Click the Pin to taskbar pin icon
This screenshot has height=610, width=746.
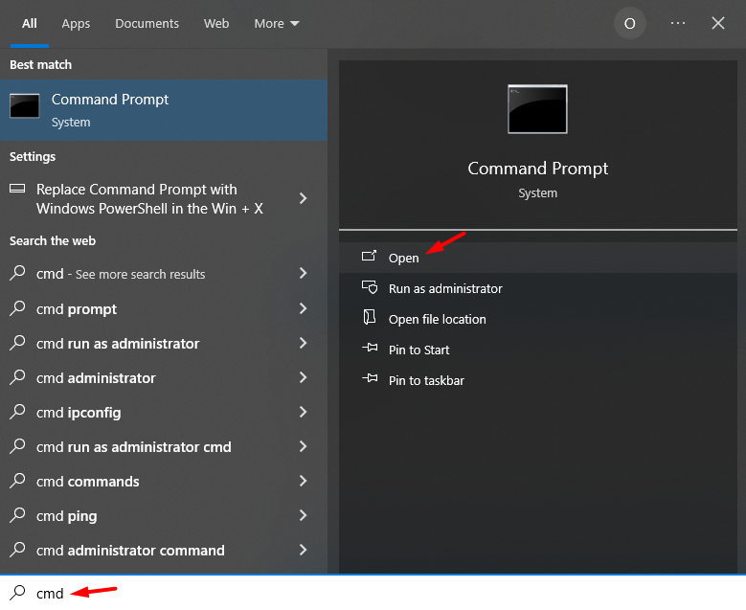(370, 380)
